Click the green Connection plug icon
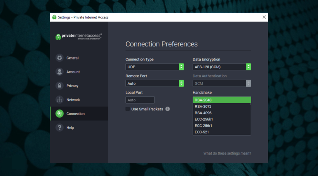This screenshot has width=318, height=176. pyautogui.click(x=59, y=114)
